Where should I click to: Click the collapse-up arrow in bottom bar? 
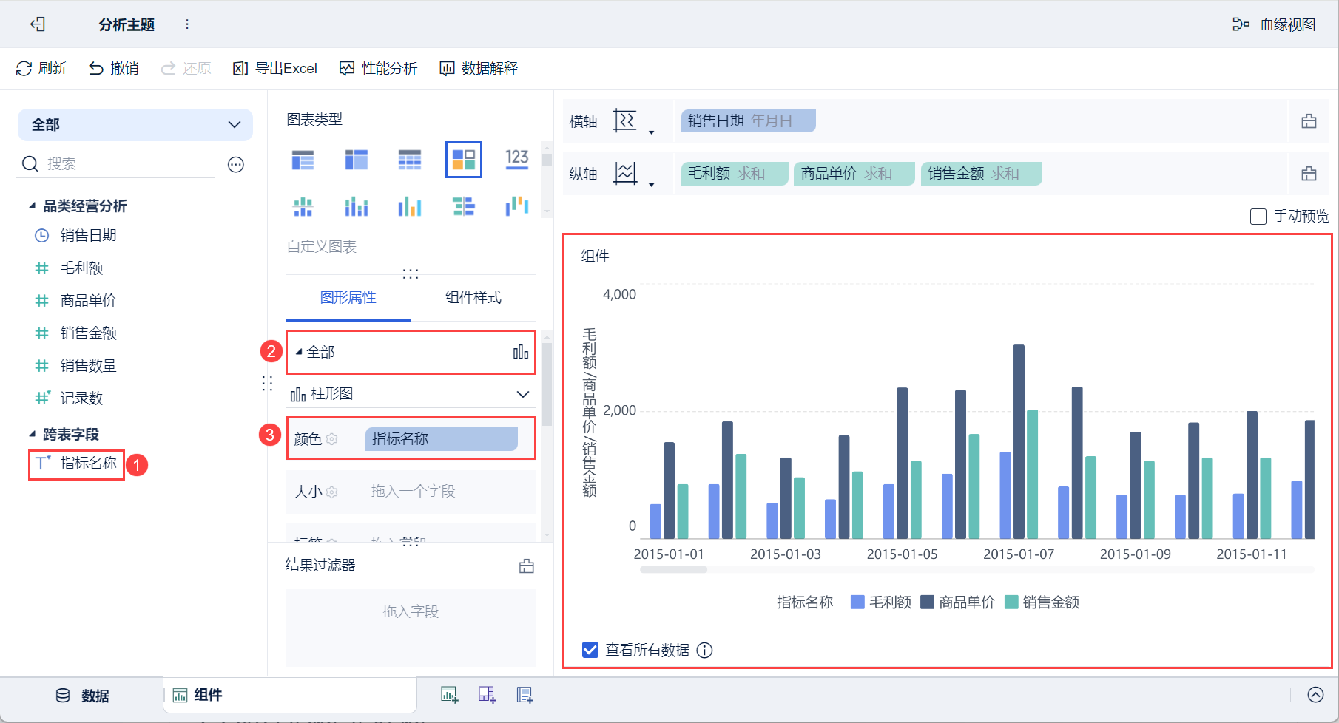[1315, 695]
